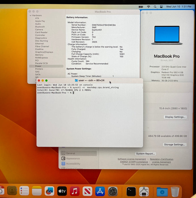The width and height of the screenshot is (196, 198).
Task: Open System Report... button
Action: click(x=146, y=154)
